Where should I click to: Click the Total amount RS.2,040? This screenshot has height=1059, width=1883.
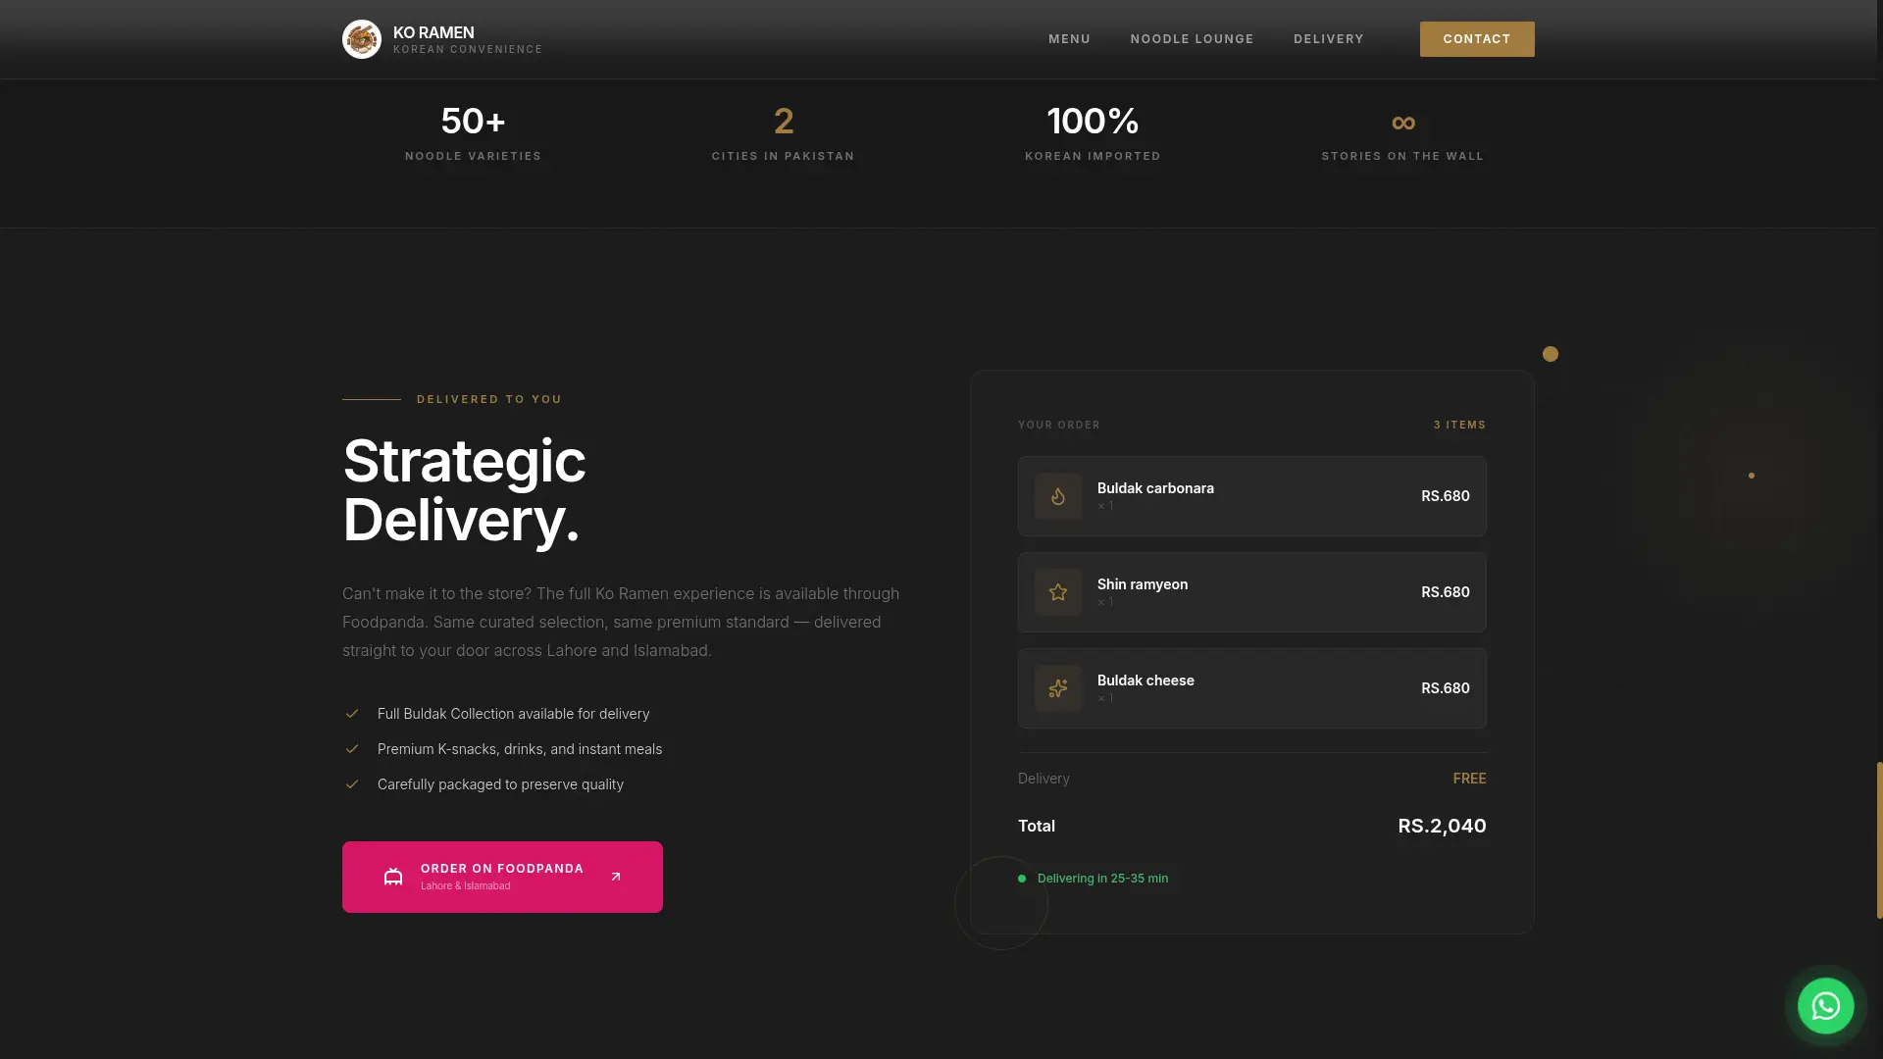pyautogui.click(x=1442, y=826)
